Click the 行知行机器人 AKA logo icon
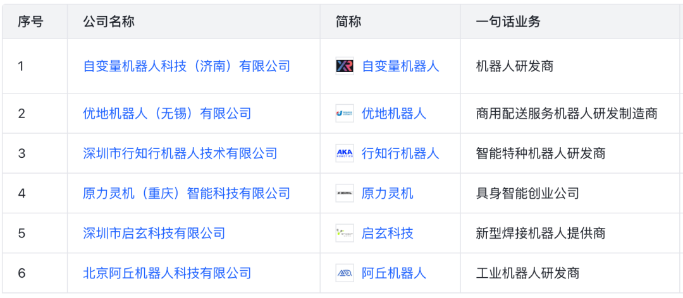683x298 pixels. 345,153
